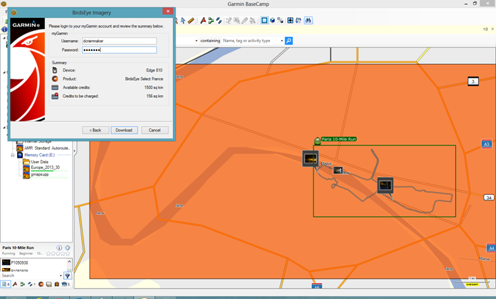This screenshot has width=496, height=299.
Task: Click the greyed-out Move Point tool
Action: coord(236,21)
